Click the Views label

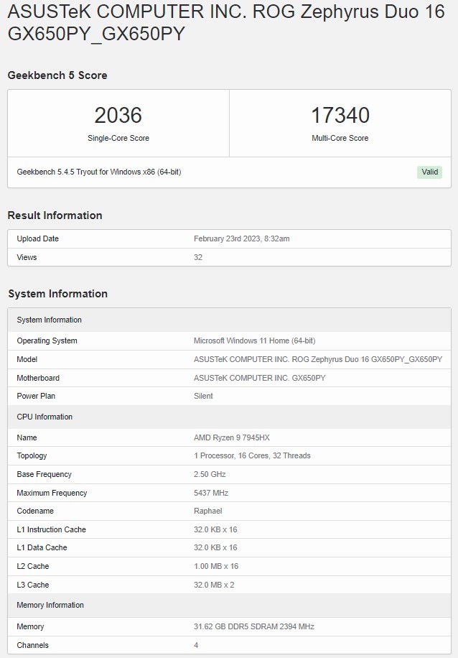tap(27, 257)
